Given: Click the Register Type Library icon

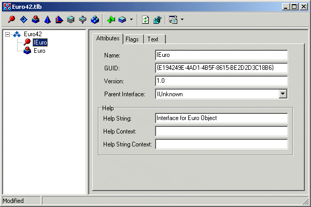Looking at the screenshot, I should tap(158, 20).
